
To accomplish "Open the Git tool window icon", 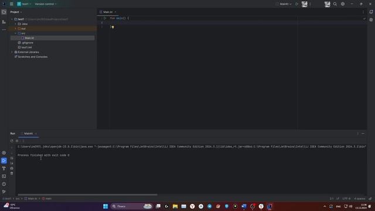I will (4, 192).
